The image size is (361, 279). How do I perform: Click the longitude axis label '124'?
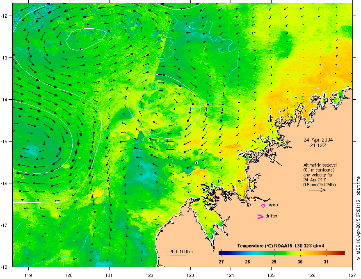pyautogui.click(x=231, y=275)
